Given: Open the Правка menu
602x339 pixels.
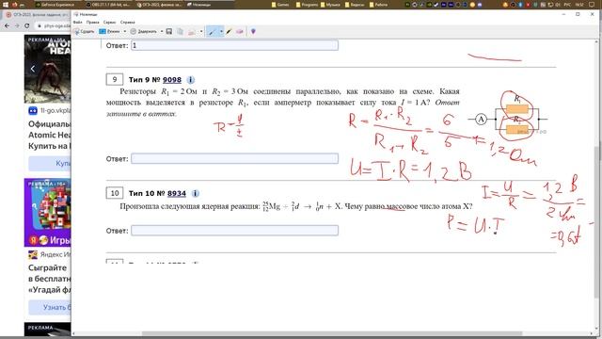Looking at the screenshot, I should [x=93, y=23].
